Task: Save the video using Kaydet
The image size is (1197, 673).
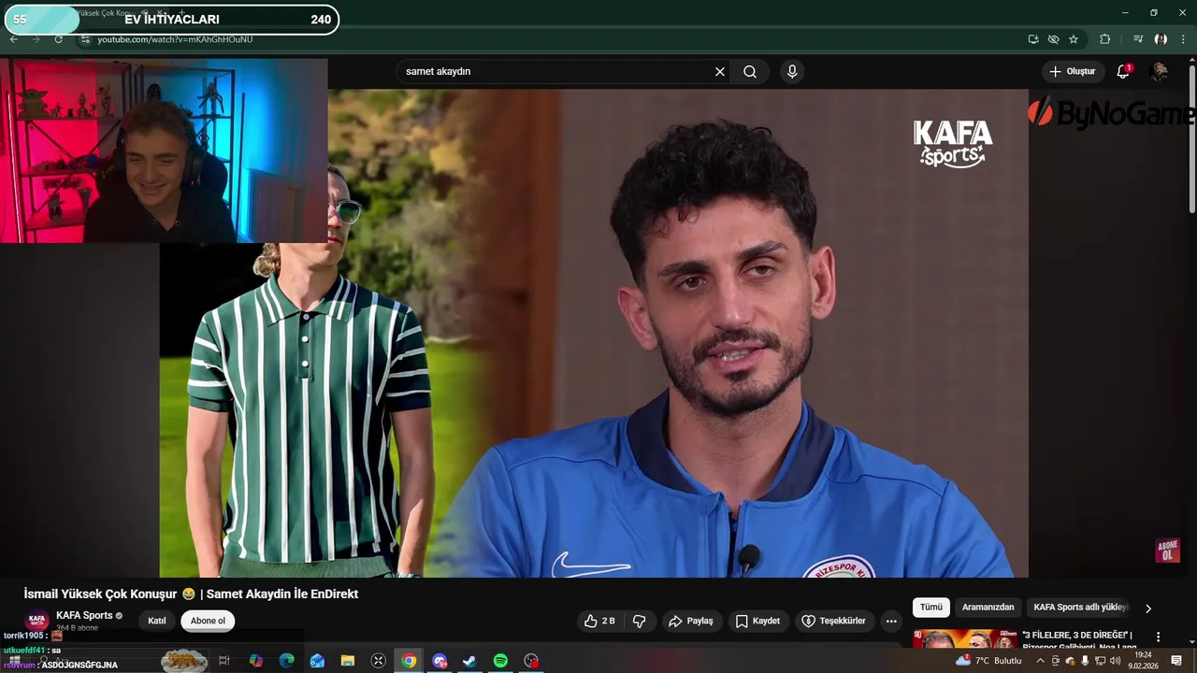Action: (x=757, y=621)
